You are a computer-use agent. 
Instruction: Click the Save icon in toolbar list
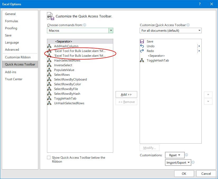(142, 41)
